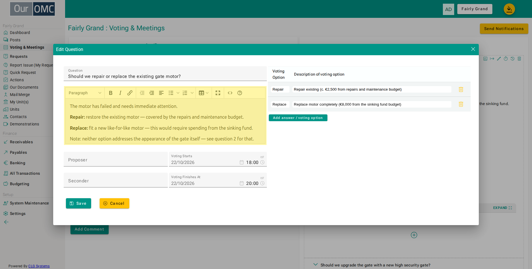Delete the Repair voting option
This screenshot has height=269, width=532.
(461, 89)
